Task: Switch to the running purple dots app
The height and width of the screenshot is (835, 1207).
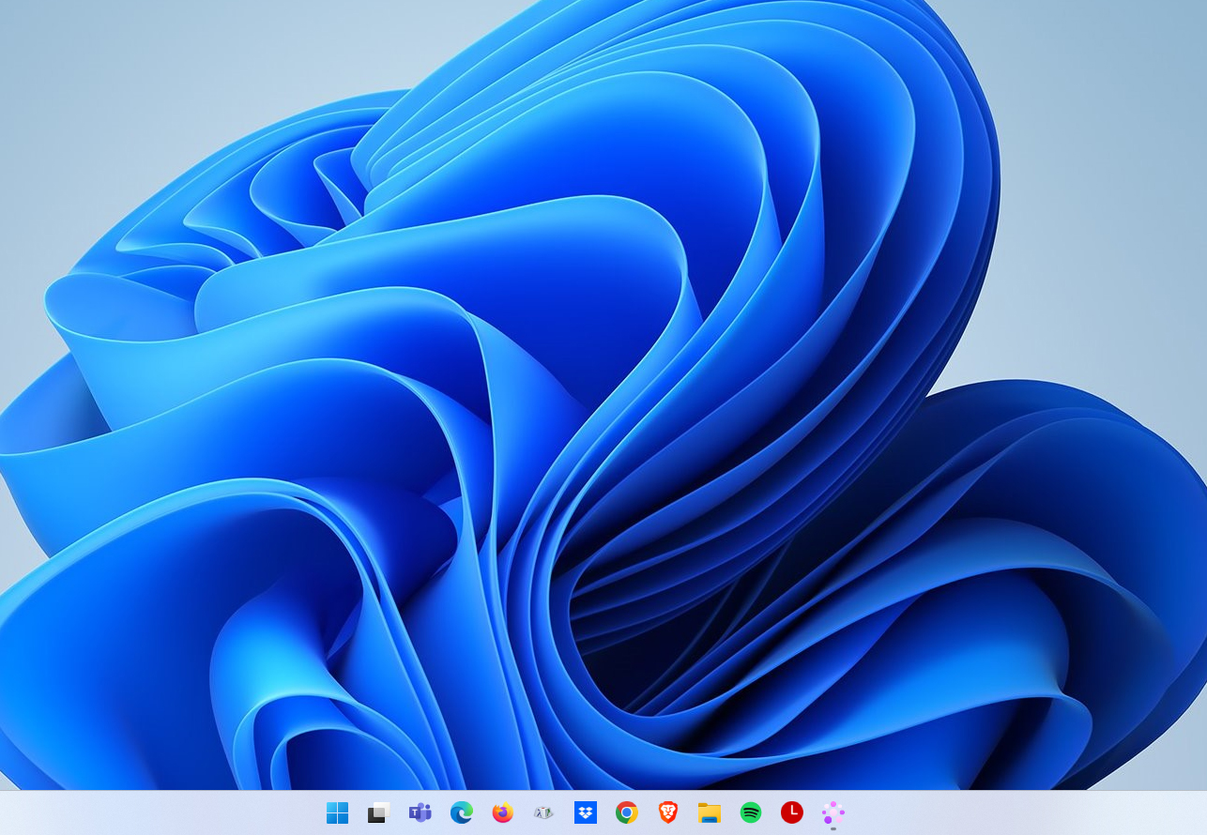Action: (833, 812)
